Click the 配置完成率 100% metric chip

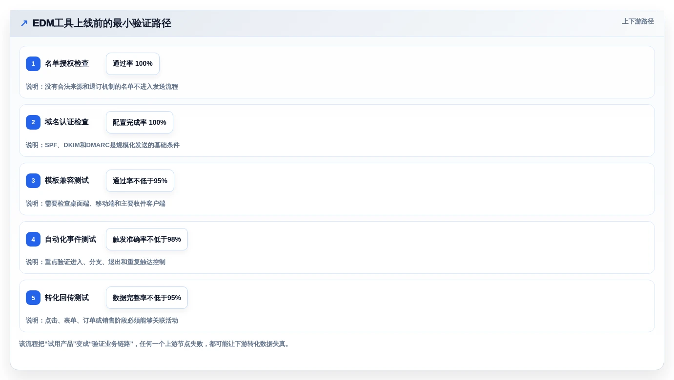coord(140,122)
